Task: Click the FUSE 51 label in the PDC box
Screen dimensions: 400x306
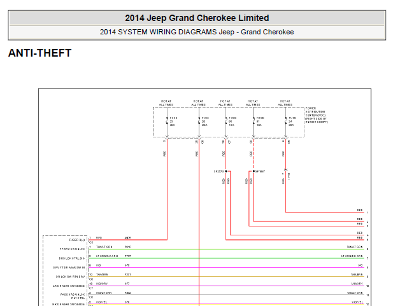Action: coord(260,122)
